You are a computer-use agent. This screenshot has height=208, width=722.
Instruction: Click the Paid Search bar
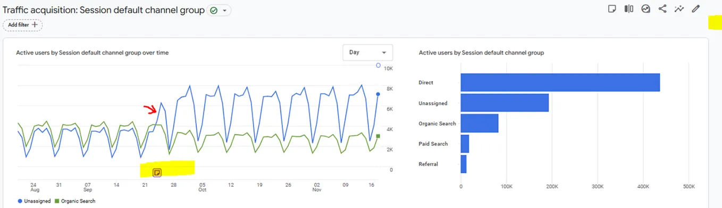pyautogui.click(x=465, y=144)
